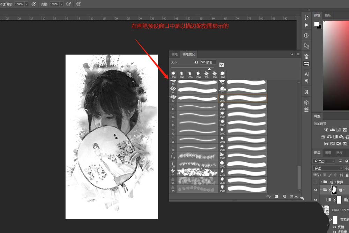349x233 pixels.
Task: Click the brush size slider handle
Action: click(x=209, y=69)
